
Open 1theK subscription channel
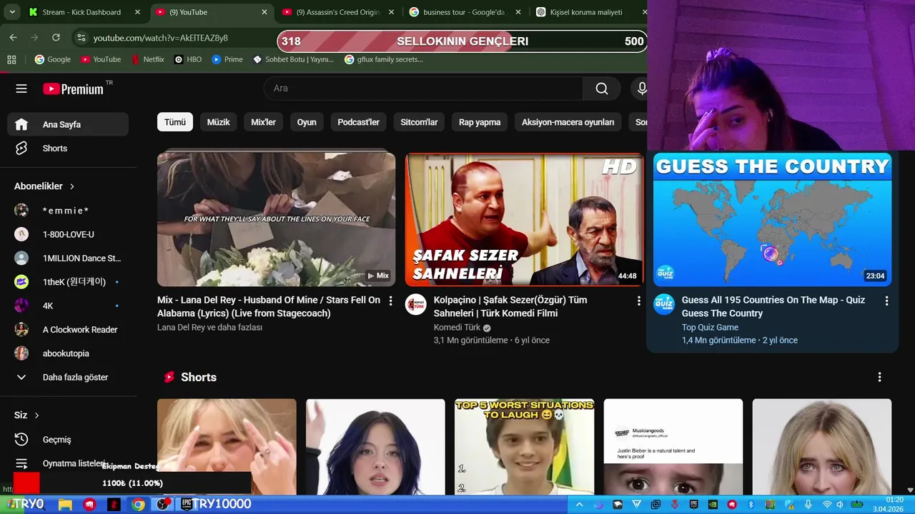[x=68, y=282]
